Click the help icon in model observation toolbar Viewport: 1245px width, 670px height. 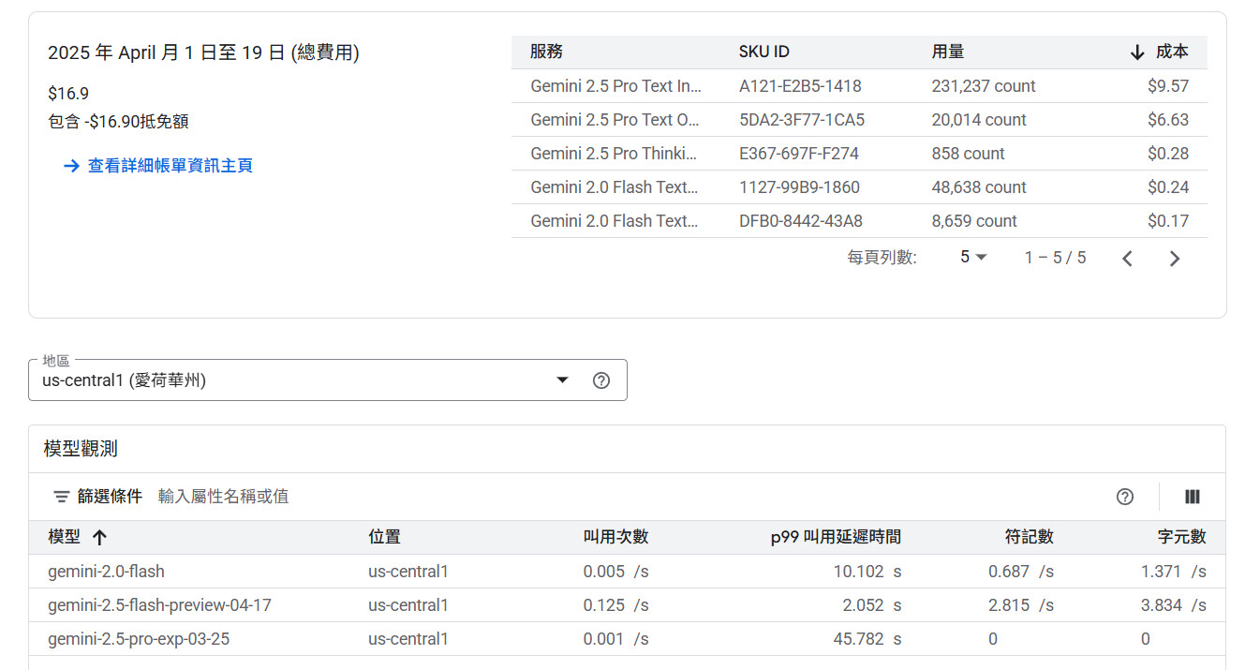click(x=1125, y=497)
